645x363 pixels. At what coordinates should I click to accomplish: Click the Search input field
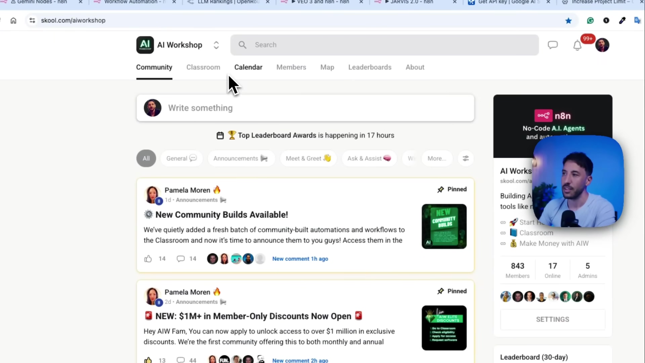384,45
